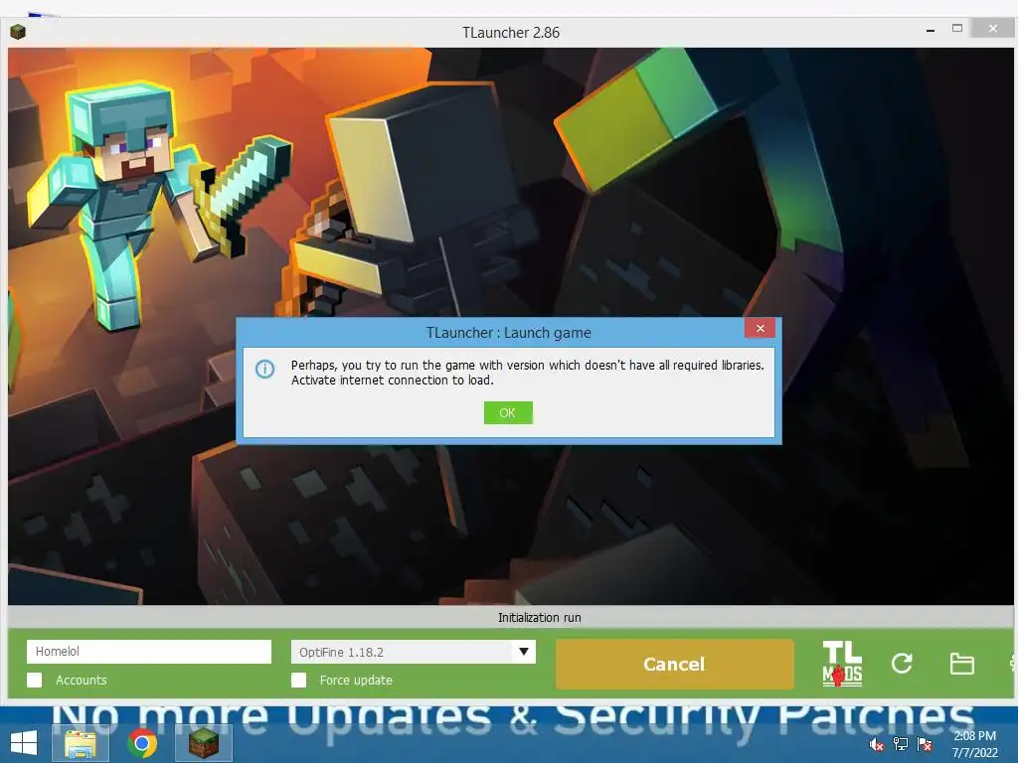The width and height of the screenshot is (1018, 763).
Task: Click the Initialization run status text
Action: click(x=540, y=618)
